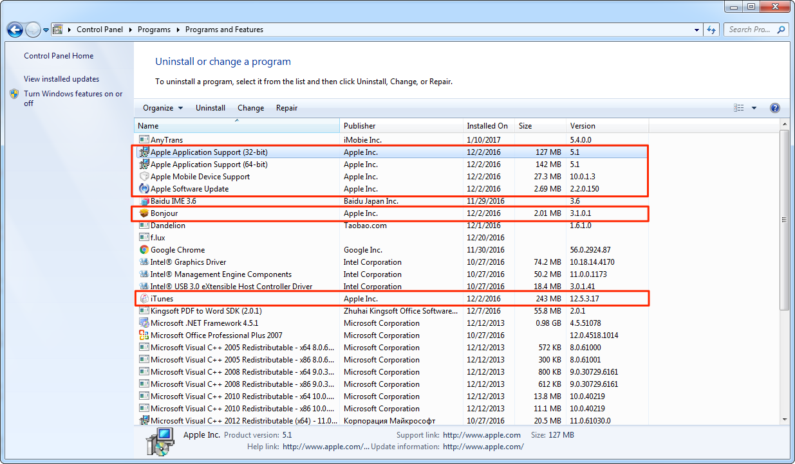
Task: Sort by the Installed On column
Action: (x=489, y=126)
